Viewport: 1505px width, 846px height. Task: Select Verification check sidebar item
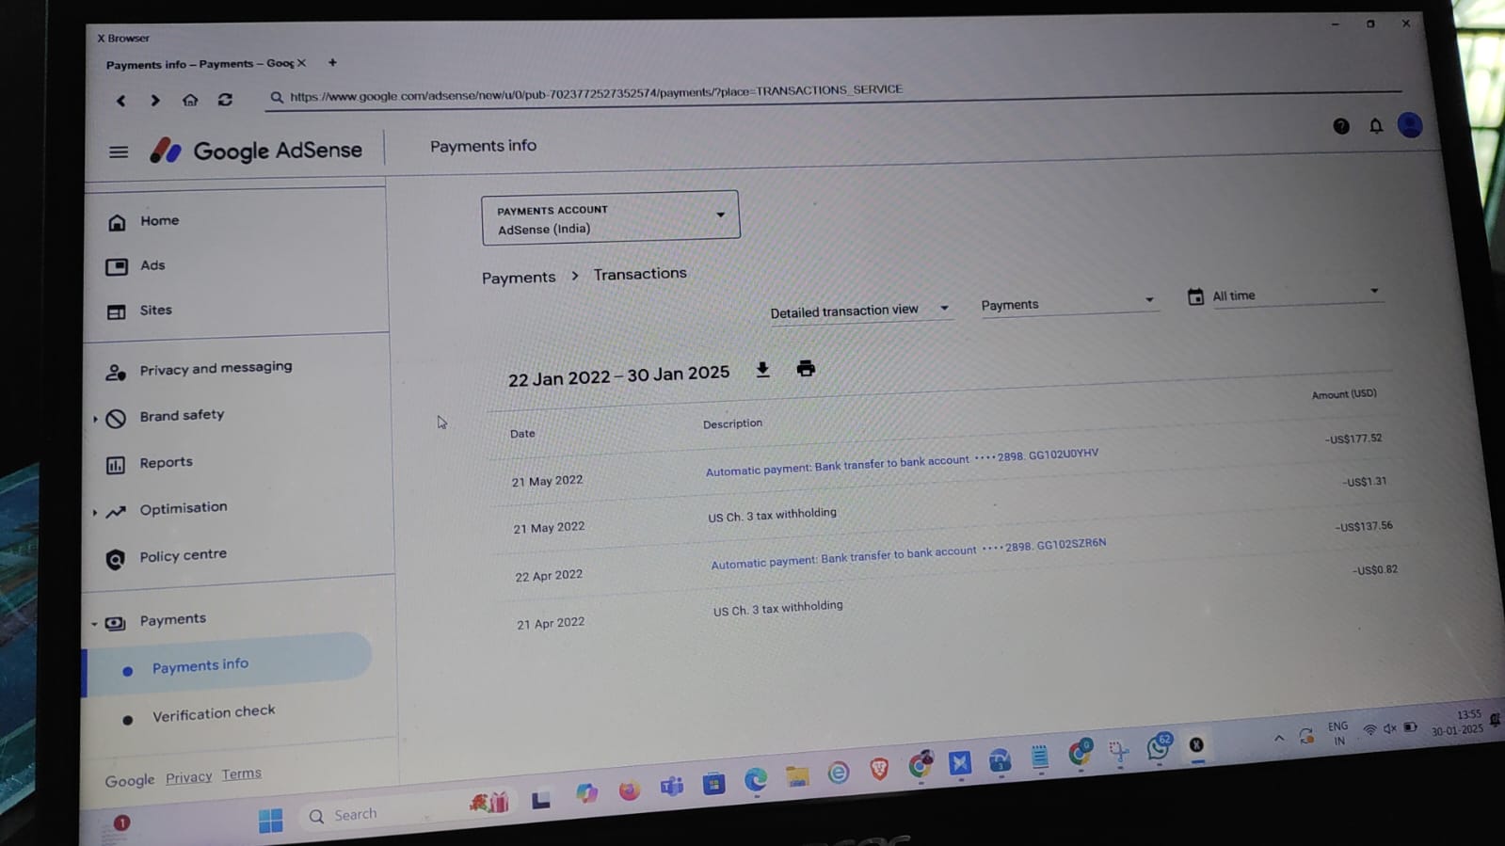click(214, 713)
